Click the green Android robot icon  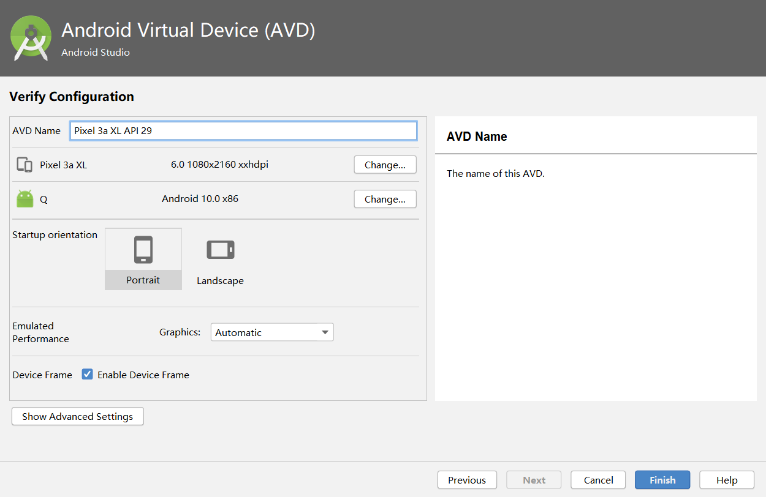tap(25, 198)
